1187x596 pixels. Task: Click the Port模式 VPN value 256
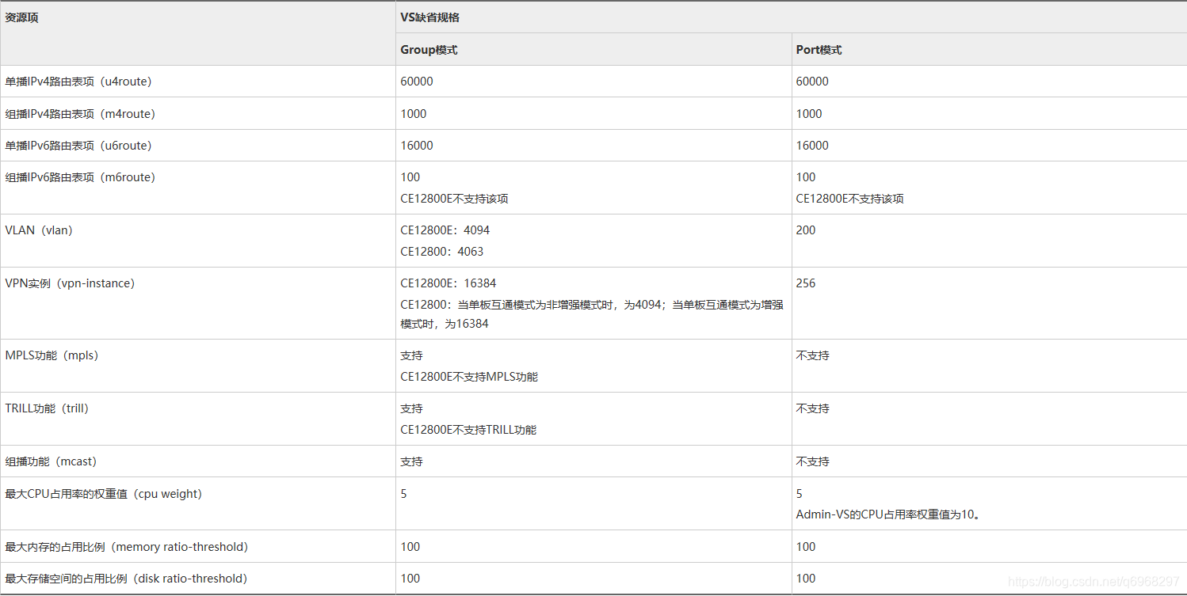point(806,283)
